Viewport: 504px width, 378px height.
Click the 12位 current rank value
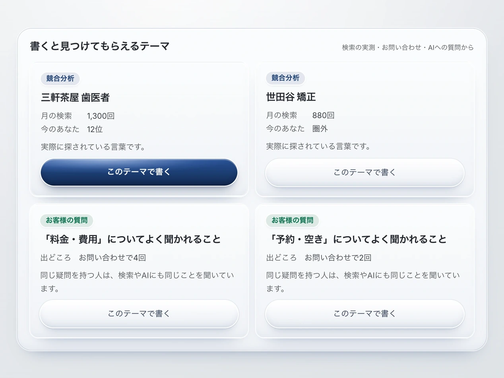(x=95, y=129)
